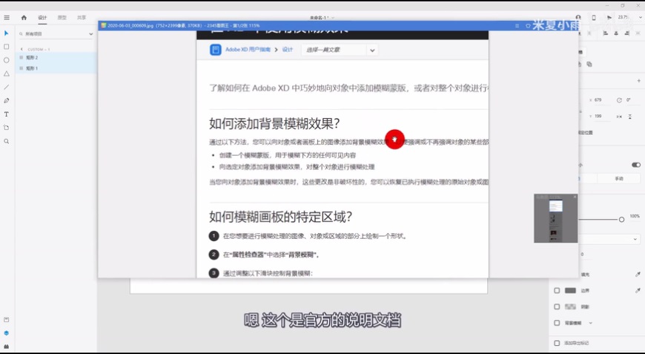Click the 2020-06-03_000609.jpg title bar
Viewport: 645px width, 354px height.
click(338, 25)
